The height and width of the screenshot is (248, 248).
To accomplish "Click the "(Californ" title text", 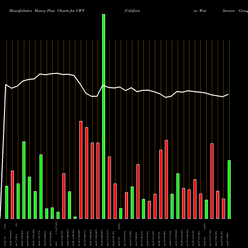I will pos(132,11).
